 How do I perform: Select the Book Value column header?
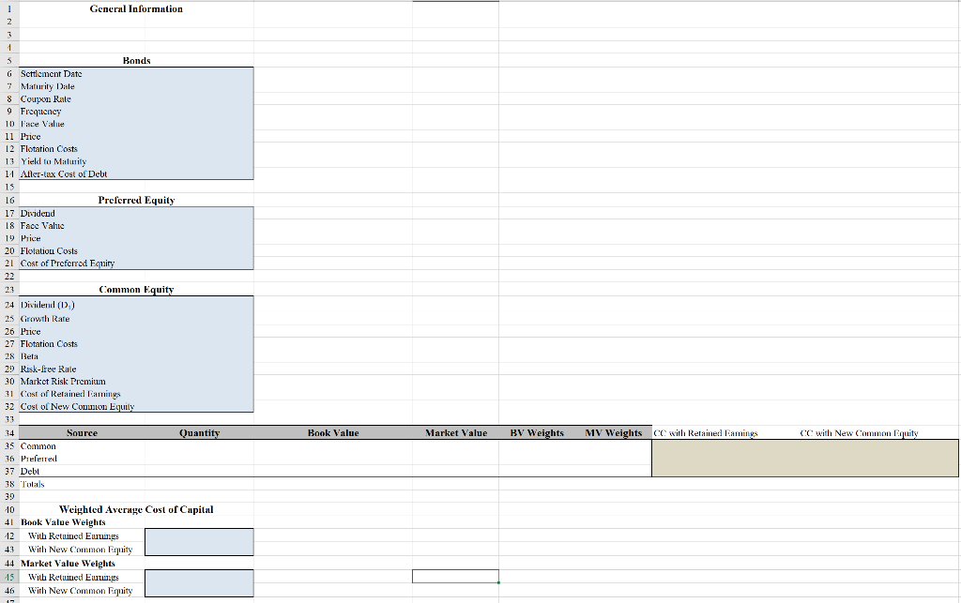pos(333,433)
